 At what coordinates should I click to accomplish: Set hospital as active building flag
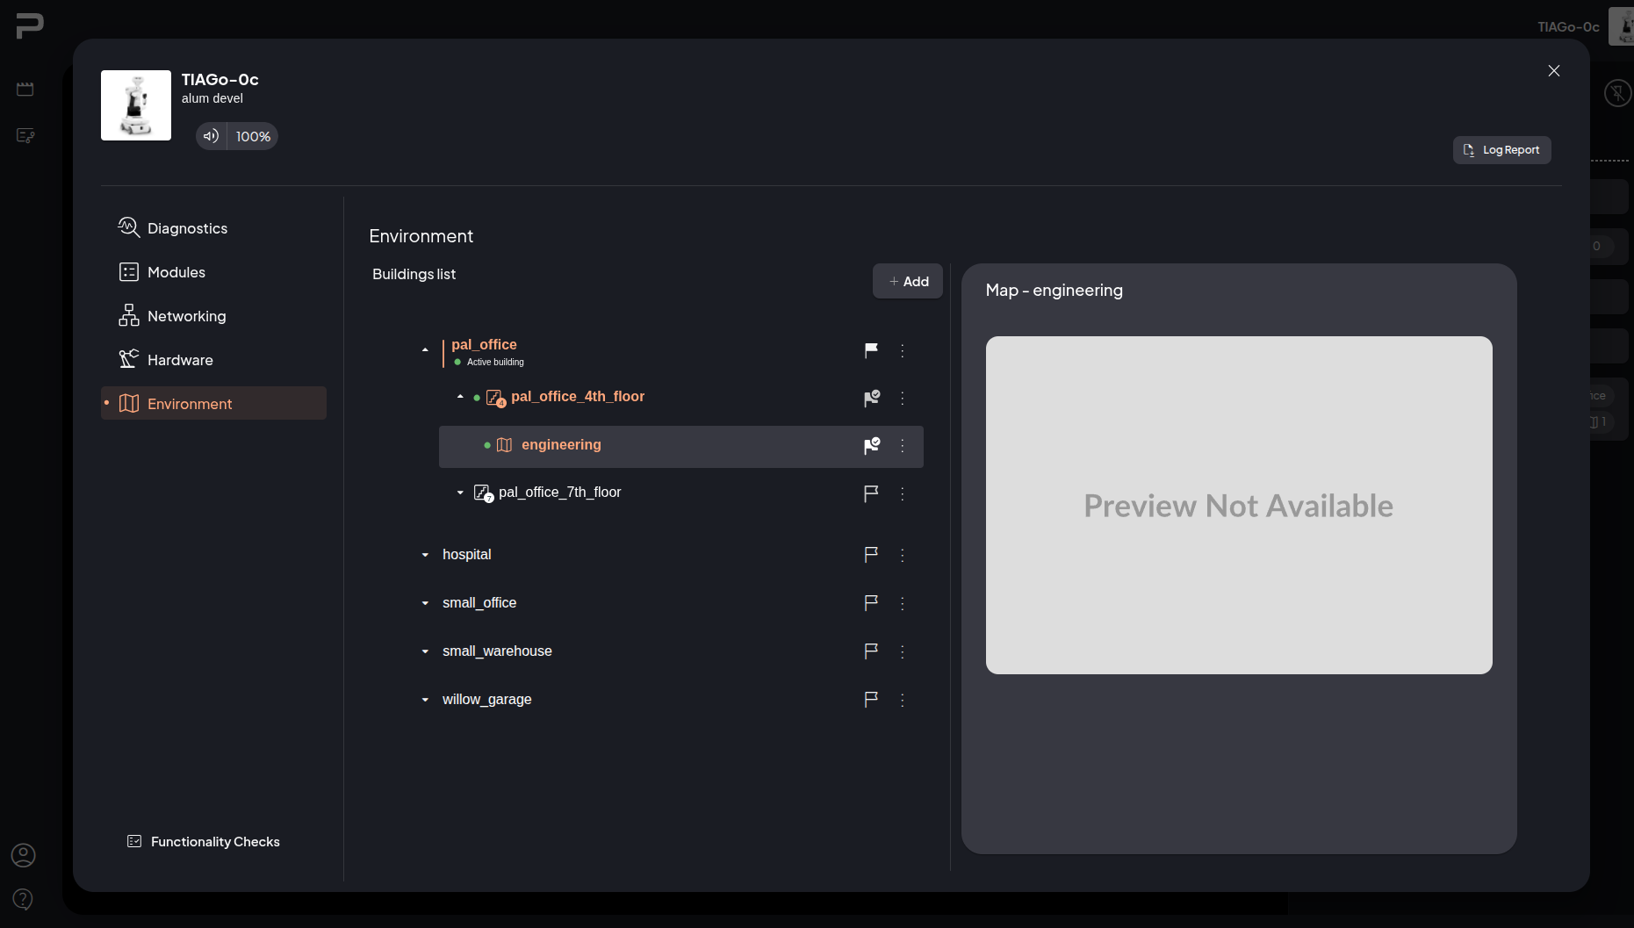(x=871, y=555)
